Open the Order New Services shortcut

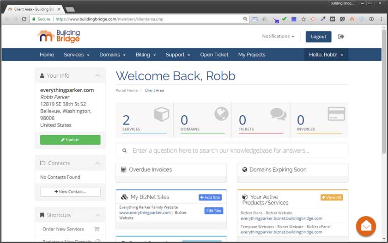[x=63, y=229]
